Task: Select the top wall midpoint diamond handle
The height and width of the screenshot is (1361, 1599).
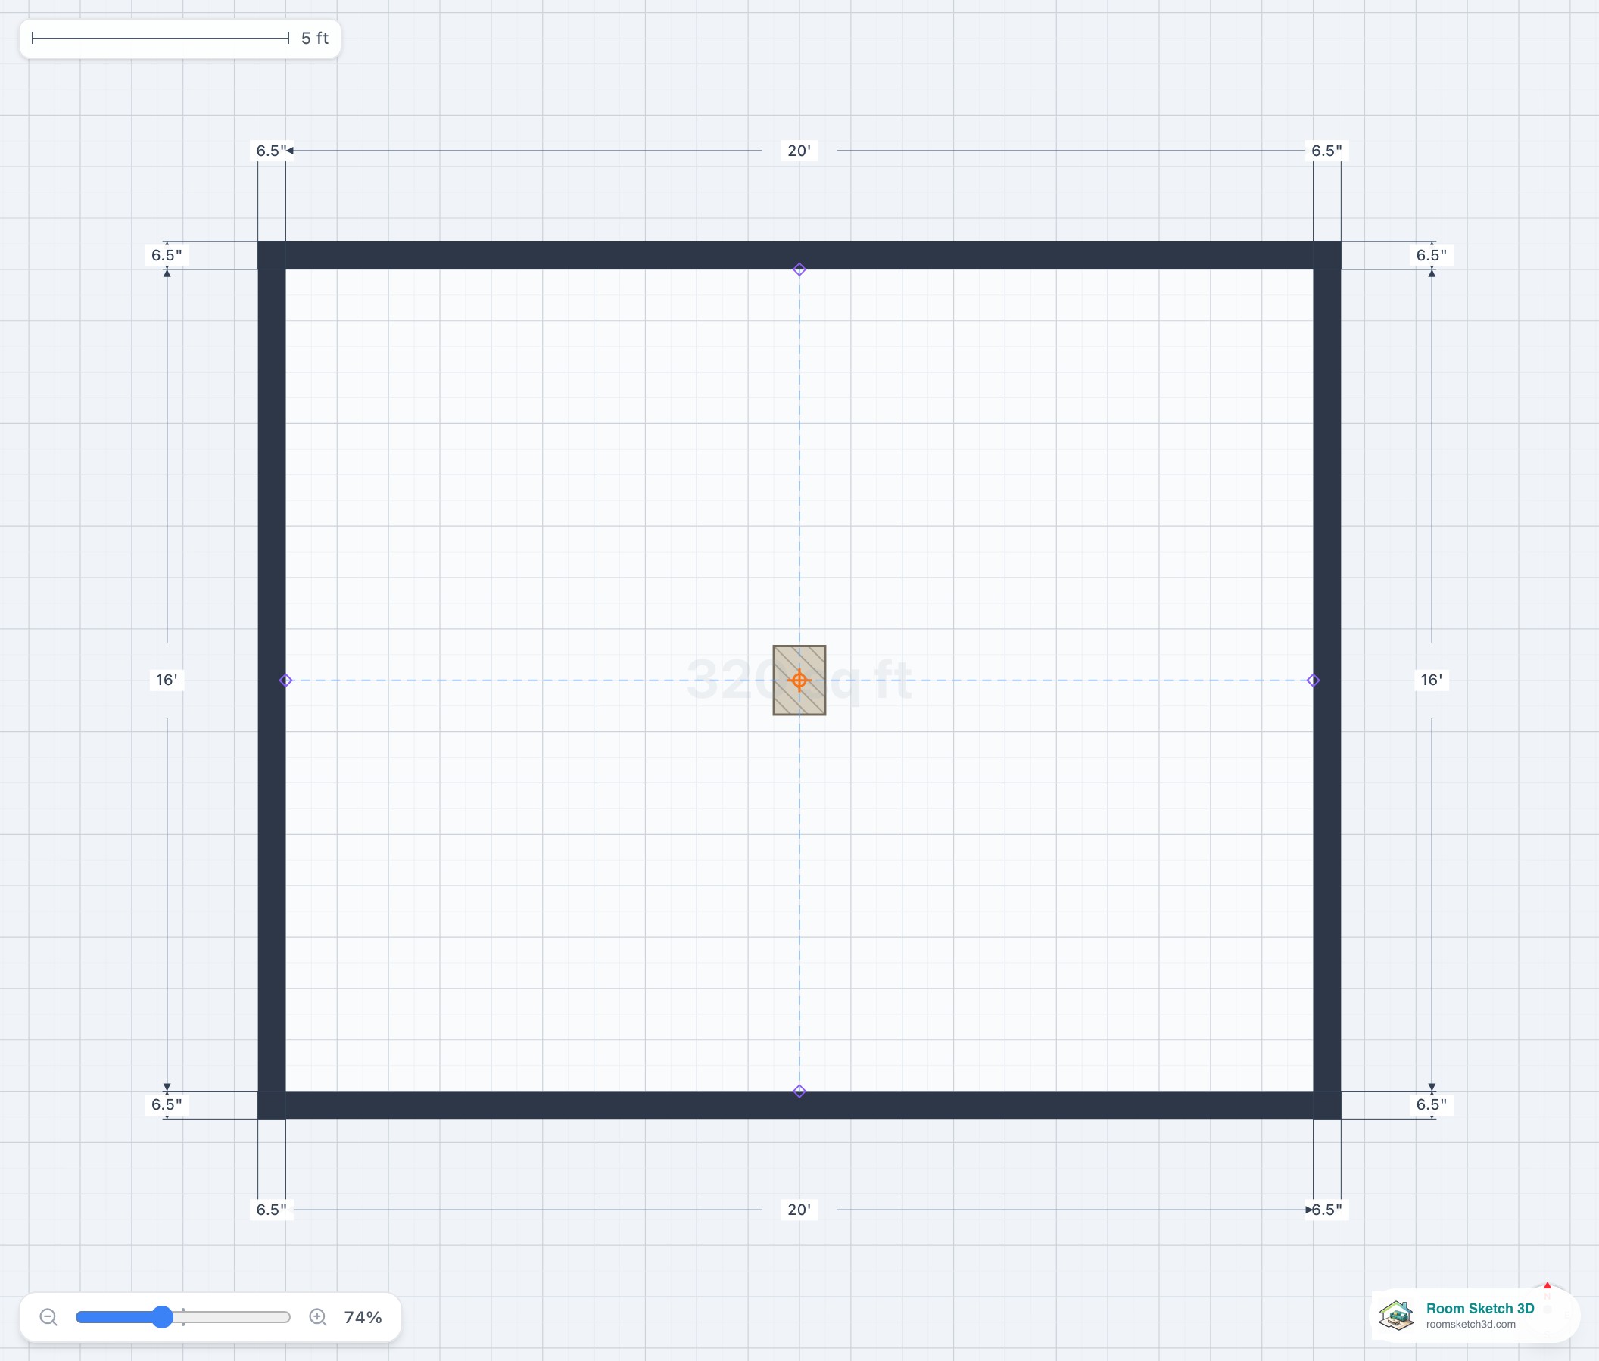Action: tap(799, 269)
